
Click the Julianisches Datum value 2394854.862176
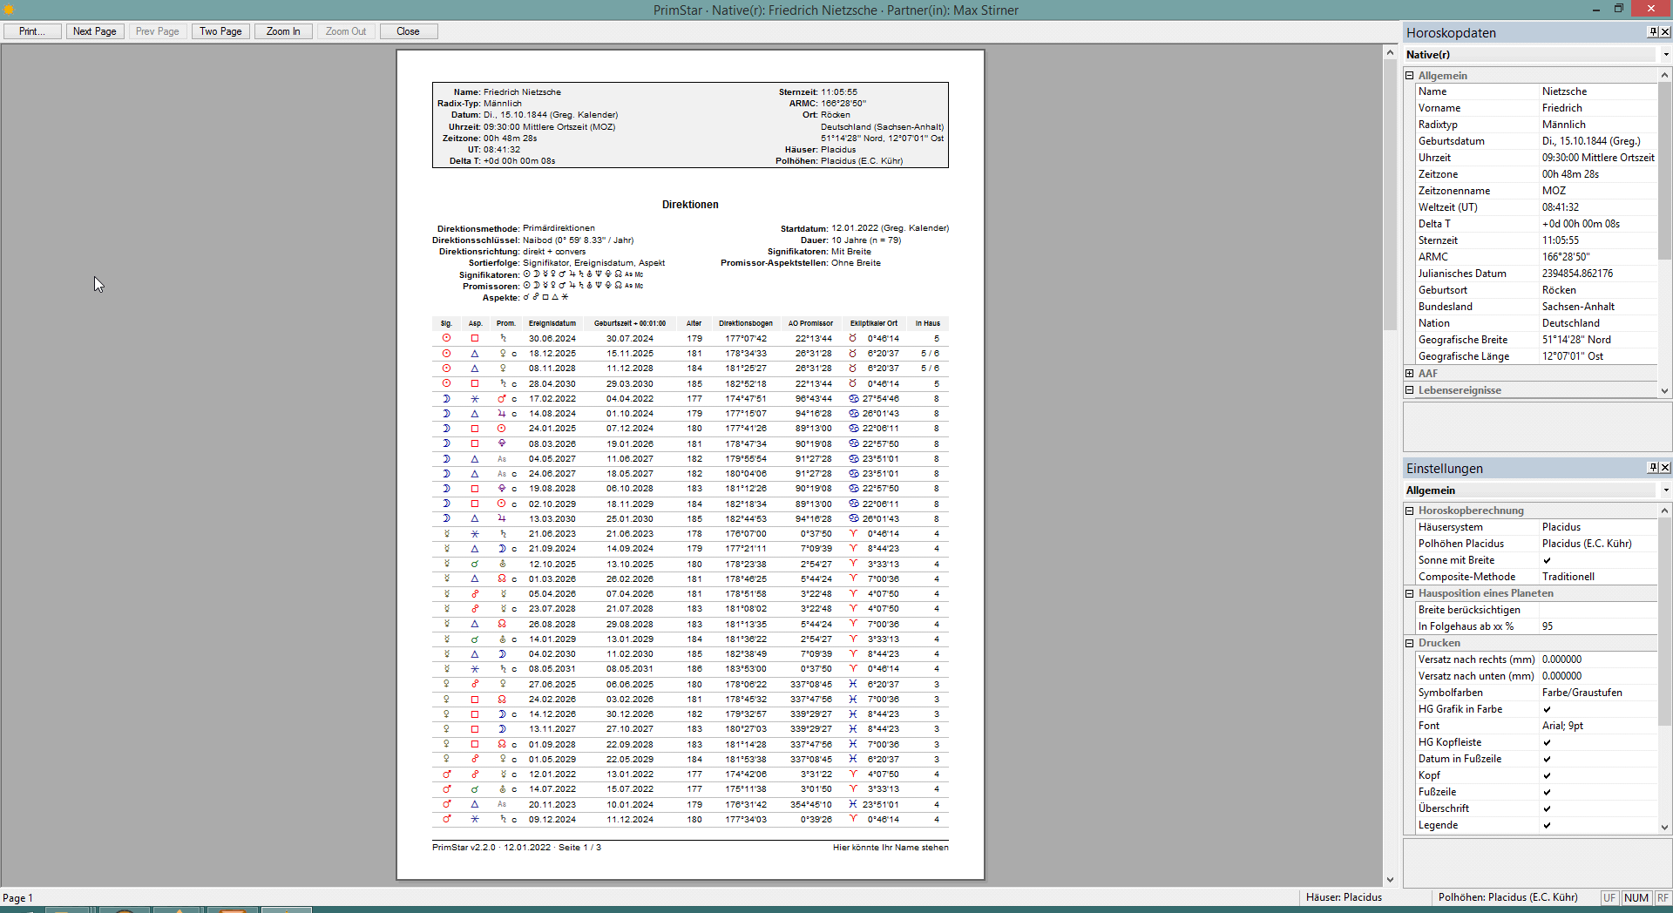(1598, 274)
